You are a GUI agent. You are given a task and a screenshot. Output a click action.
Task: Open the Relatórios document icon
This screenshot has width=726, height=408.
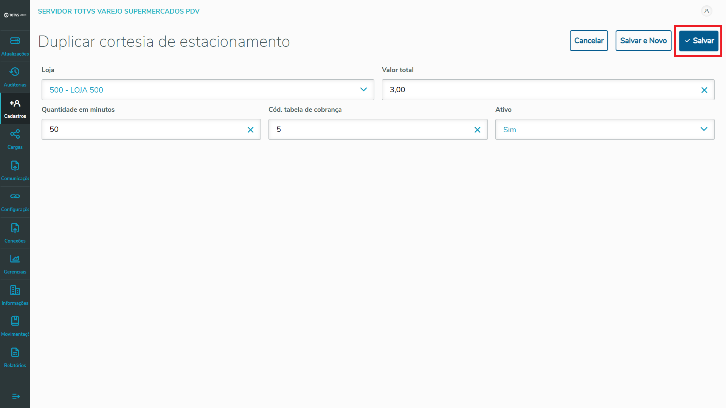tap(15, 352)
